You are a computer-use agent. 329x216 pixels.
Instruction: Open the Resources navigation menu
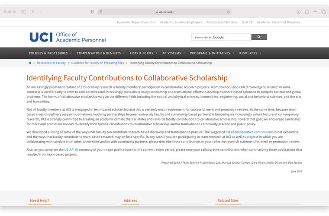pyautogui.click(x=250, y=53)
